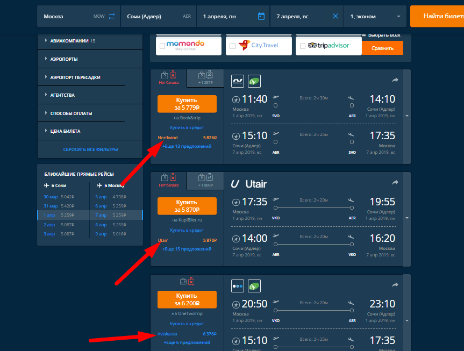464x351 pixels.
Task: Open Aviakassa 6 376₽ offer
Action: 187,334
